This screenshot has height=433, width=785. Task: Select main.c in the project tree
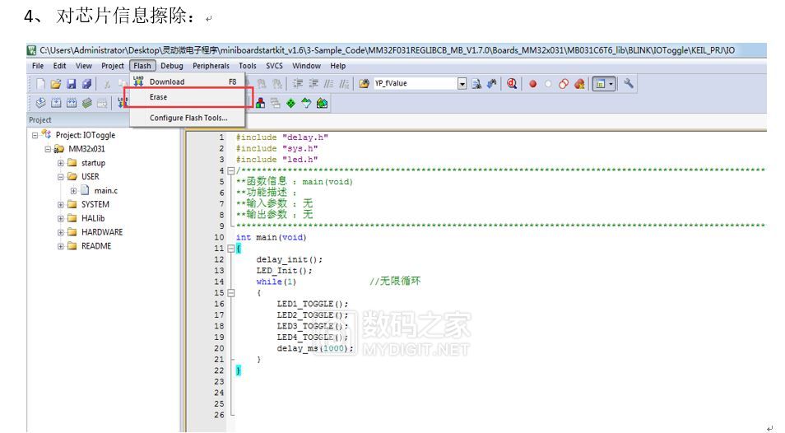105,191
